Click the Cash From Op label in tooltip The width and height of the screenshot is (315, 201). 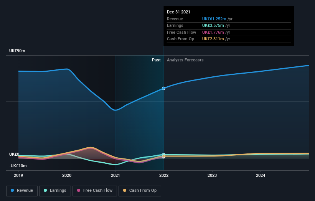pyautogui.click(x=180, y=39)
